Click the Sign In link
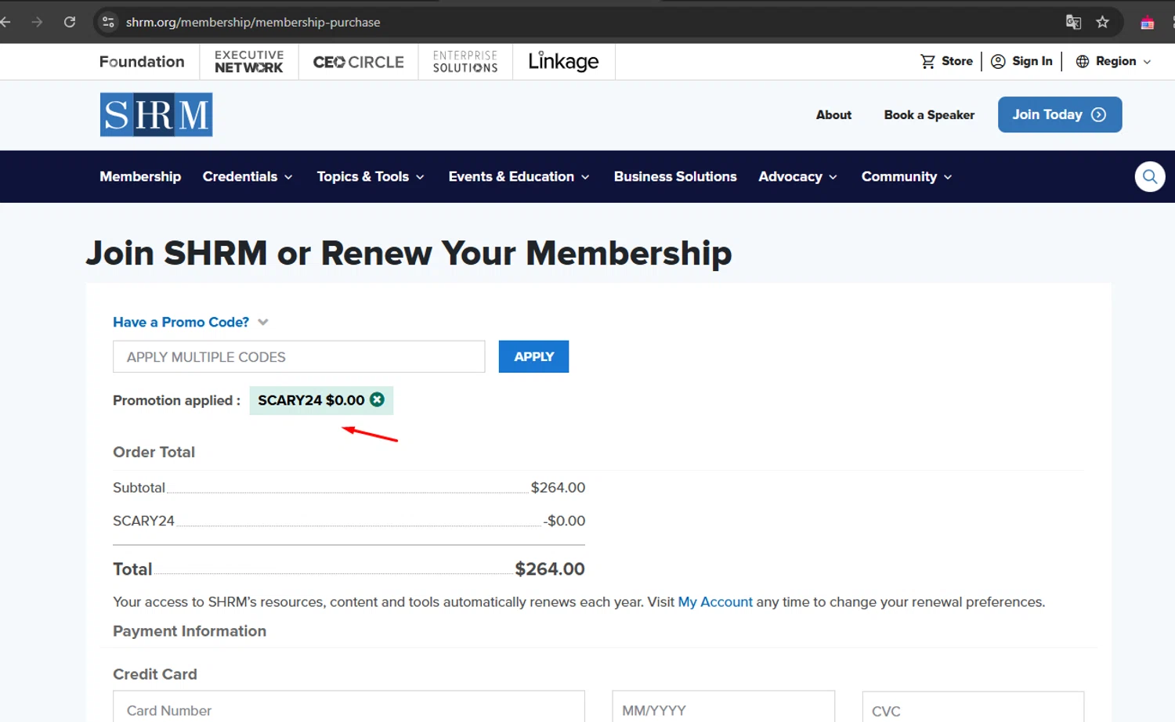Screen dimensions: 1175x722 1032,61
